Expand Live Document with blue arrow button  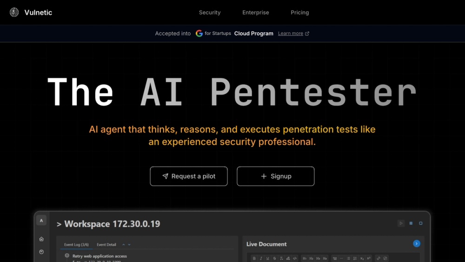(x=416, y=243)
